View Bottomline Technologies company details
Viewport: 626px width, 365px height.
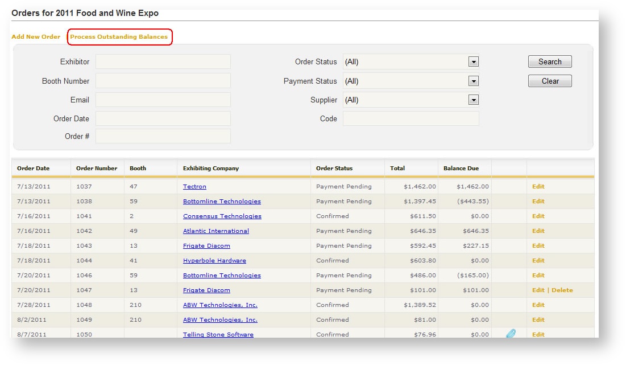pyautogui.click(x=222, y=201)
